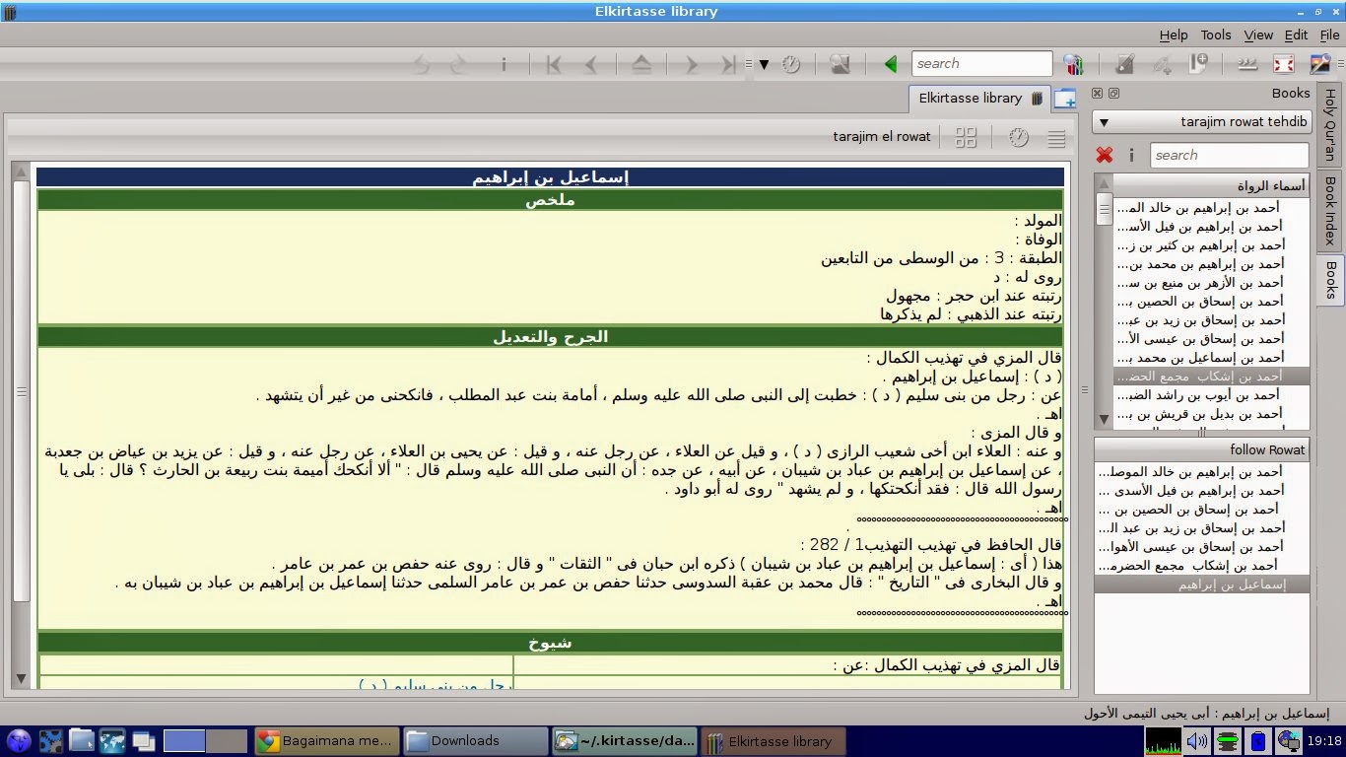Click scroll up arrow of main content
This screenshot has width=1346, height=757.
(21, 172)
